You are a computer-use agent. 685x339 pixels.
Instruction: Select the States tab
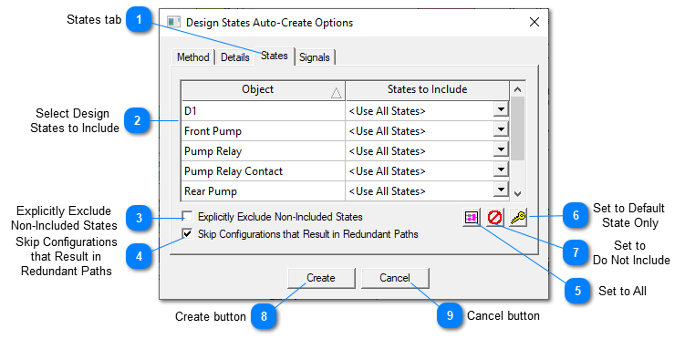275,56
